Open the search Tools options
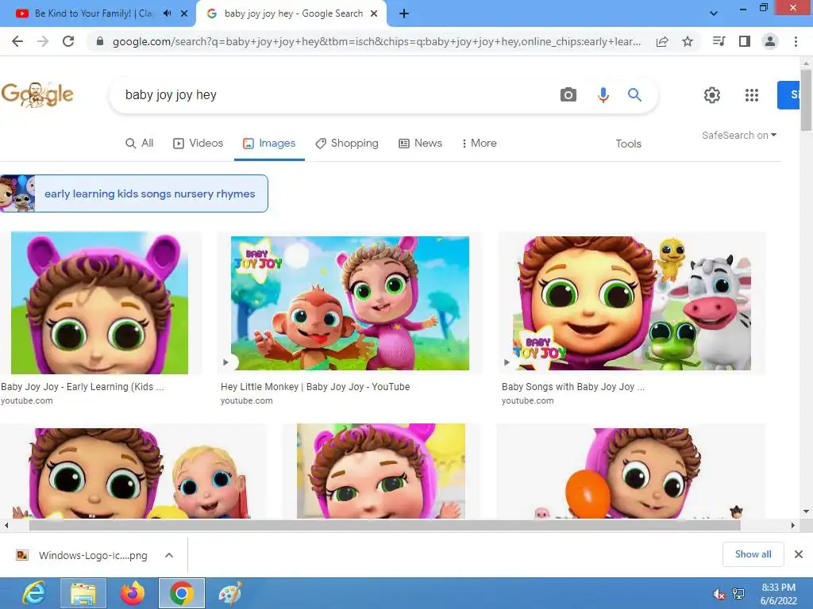Screen dimensions: 813x609 [629, 144]
